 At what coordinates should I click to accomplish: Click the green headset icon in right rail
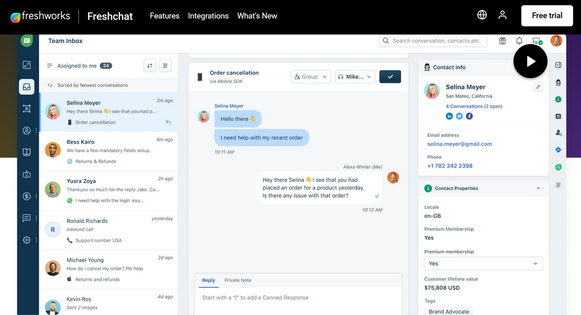(x=558, y=167)
